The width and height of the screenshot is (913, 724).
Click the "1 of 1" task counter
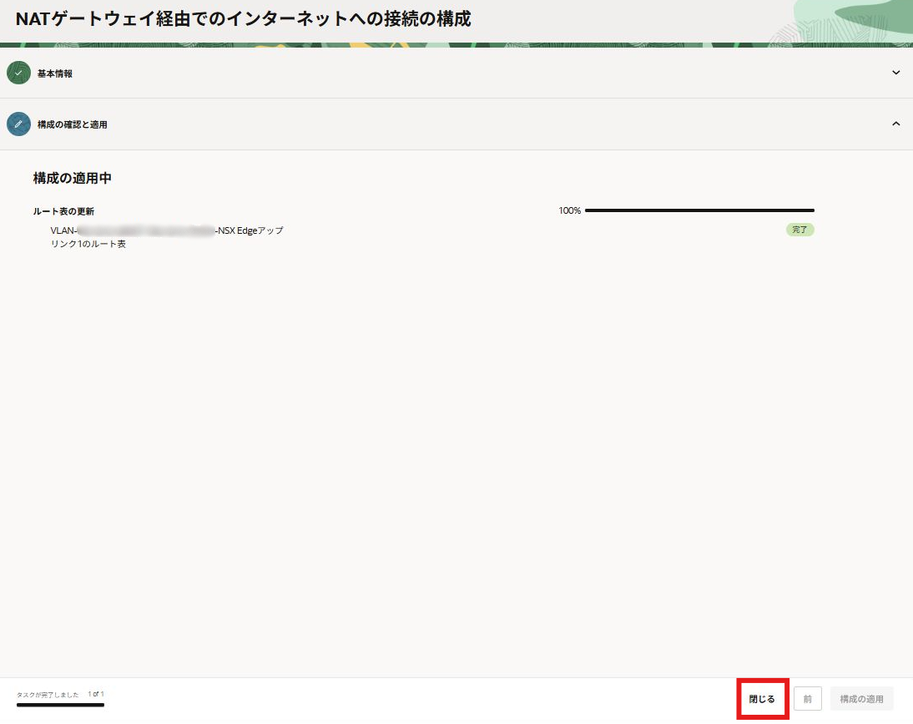click(x=96, y=694)
